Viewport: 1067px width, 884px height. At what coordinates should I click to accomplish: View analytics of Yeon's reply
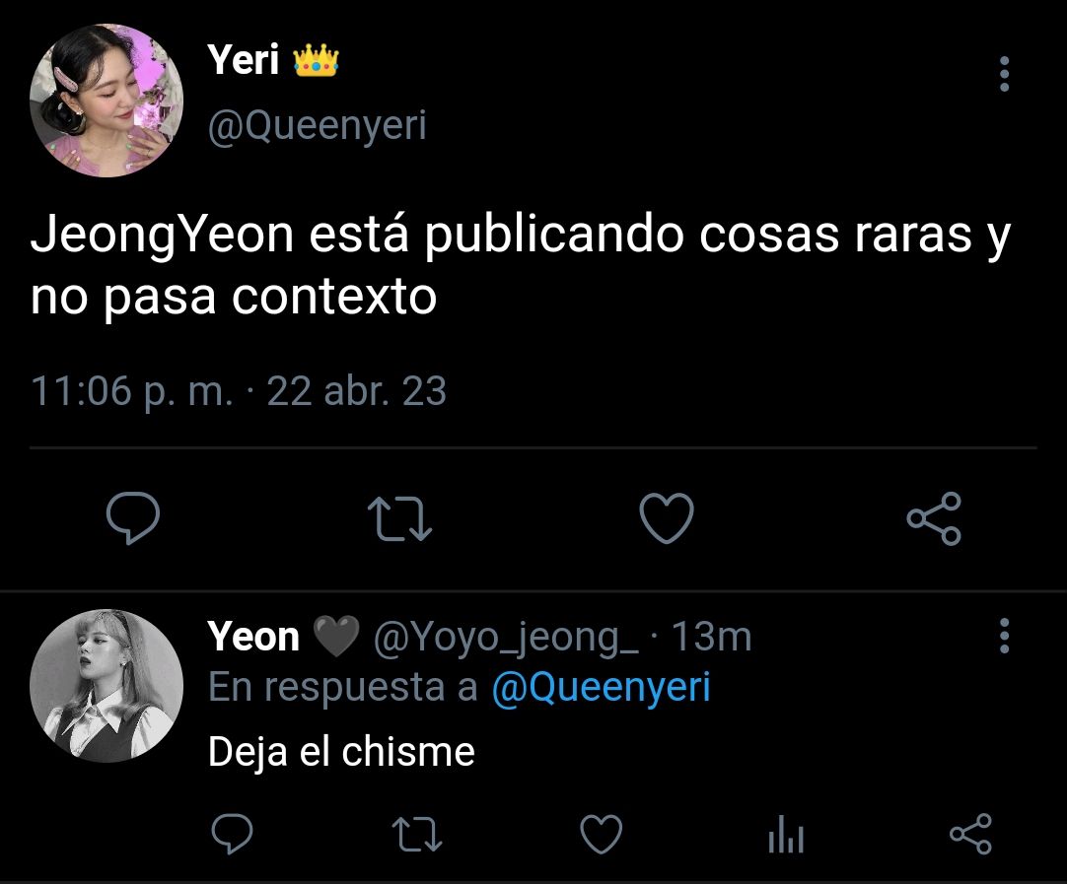(x=786, y=834)
